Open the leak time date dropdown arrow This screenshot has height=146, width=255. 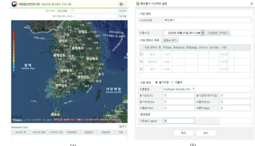pos(202,33)
